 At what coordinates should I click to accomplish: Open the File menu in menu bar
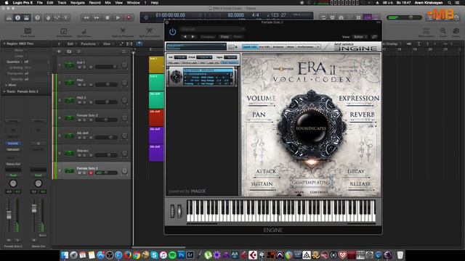pos(39,3)
